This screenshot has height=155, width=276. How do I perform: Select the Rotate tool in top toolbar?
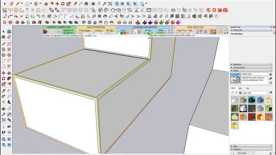pyautogui.click(x=63, y=3)
